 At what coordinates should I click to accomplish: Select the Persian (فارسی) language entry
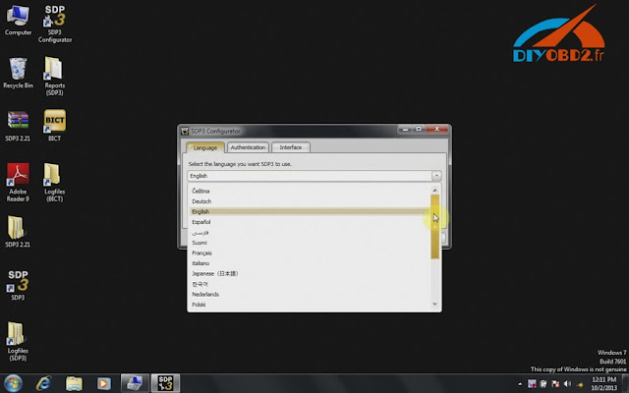[x=310, y=232]
